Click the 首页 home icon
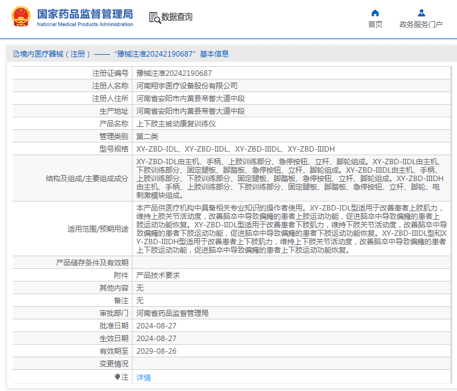Viewport: 457px width, 391px height. point(375,13)
